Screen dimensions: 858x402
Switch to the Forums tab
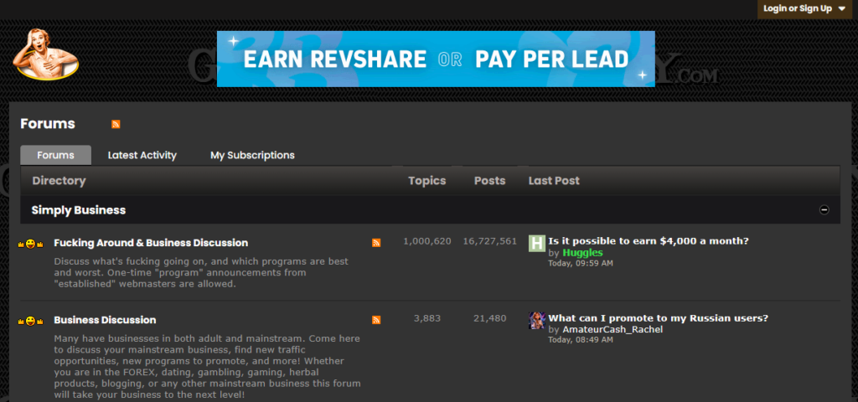coord(56,155)
